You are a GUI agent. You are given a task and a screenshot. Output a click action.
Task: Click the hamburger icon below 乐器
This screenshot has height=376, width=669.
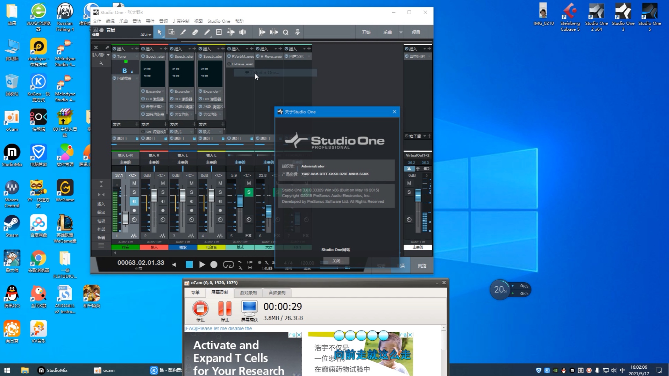[x=101, y=246]
